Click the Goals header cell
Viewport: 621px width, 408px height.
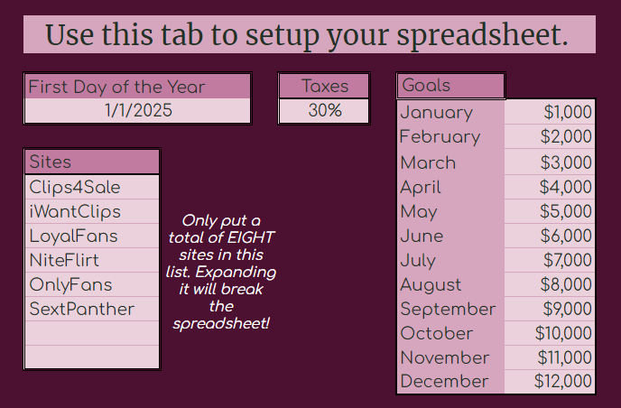point(450,86)
